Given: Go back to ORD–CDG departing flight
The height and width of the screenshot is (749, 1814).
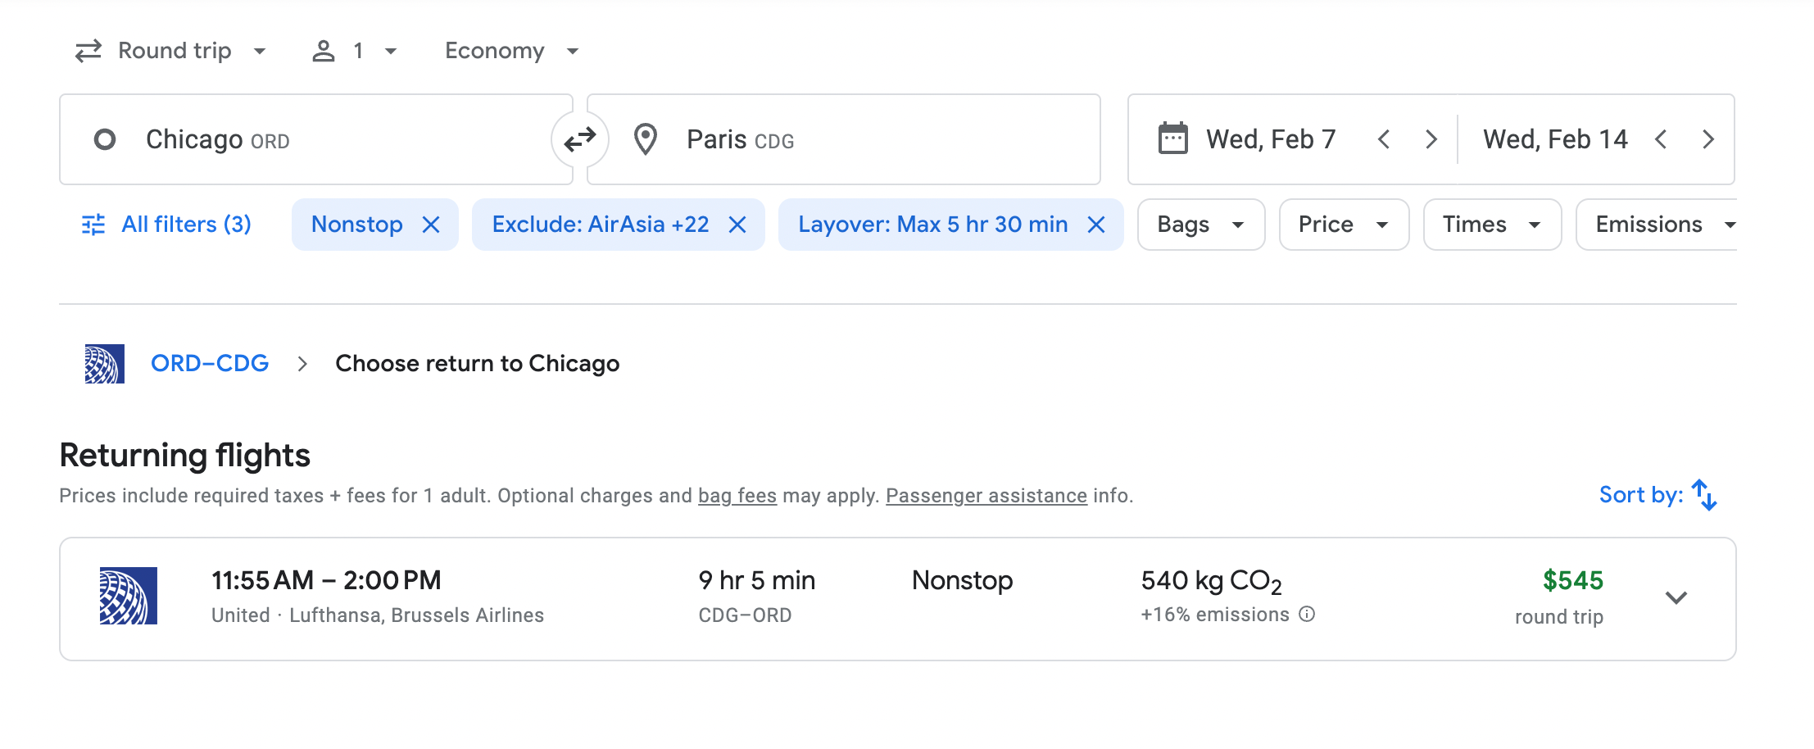Looking at the screenshot, I should tap(210, 363).
